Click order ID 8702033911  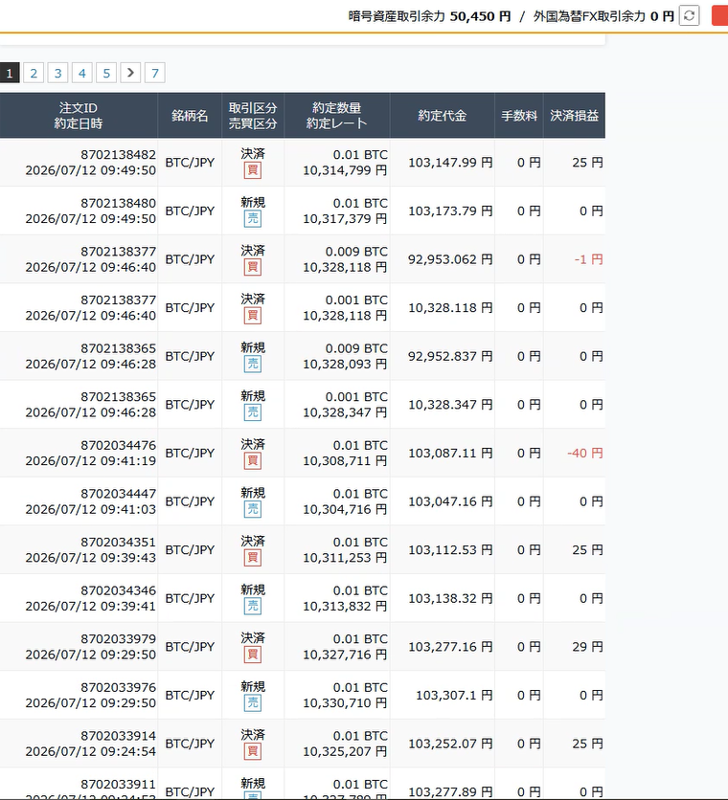[118, 784]
